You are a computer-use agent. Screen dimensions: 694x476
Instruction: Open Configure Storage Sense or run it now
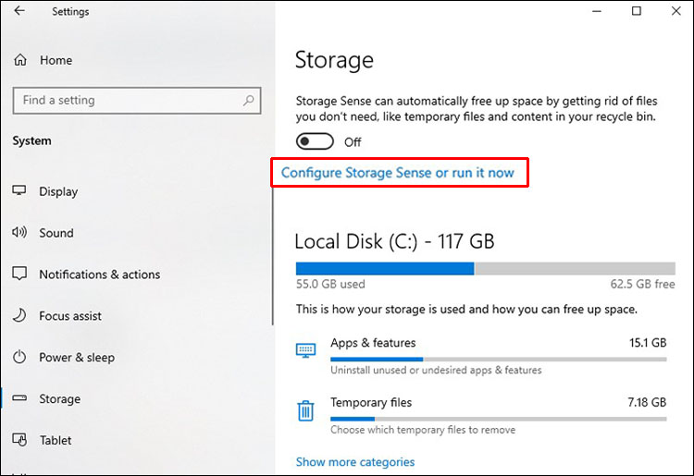(398, 173)
